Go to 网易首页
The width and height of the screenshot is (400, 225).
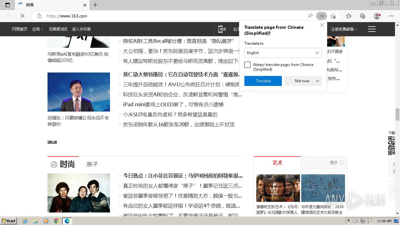coord(20,29)
